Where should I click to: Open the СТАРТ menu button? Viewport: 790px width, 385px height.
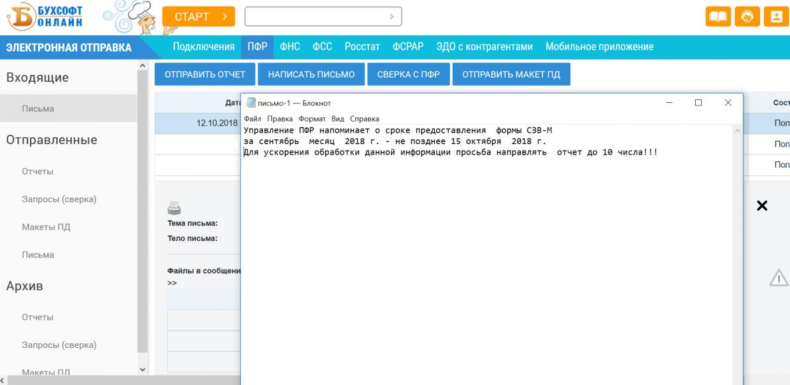pyautogui.click(x=198, y=17)
